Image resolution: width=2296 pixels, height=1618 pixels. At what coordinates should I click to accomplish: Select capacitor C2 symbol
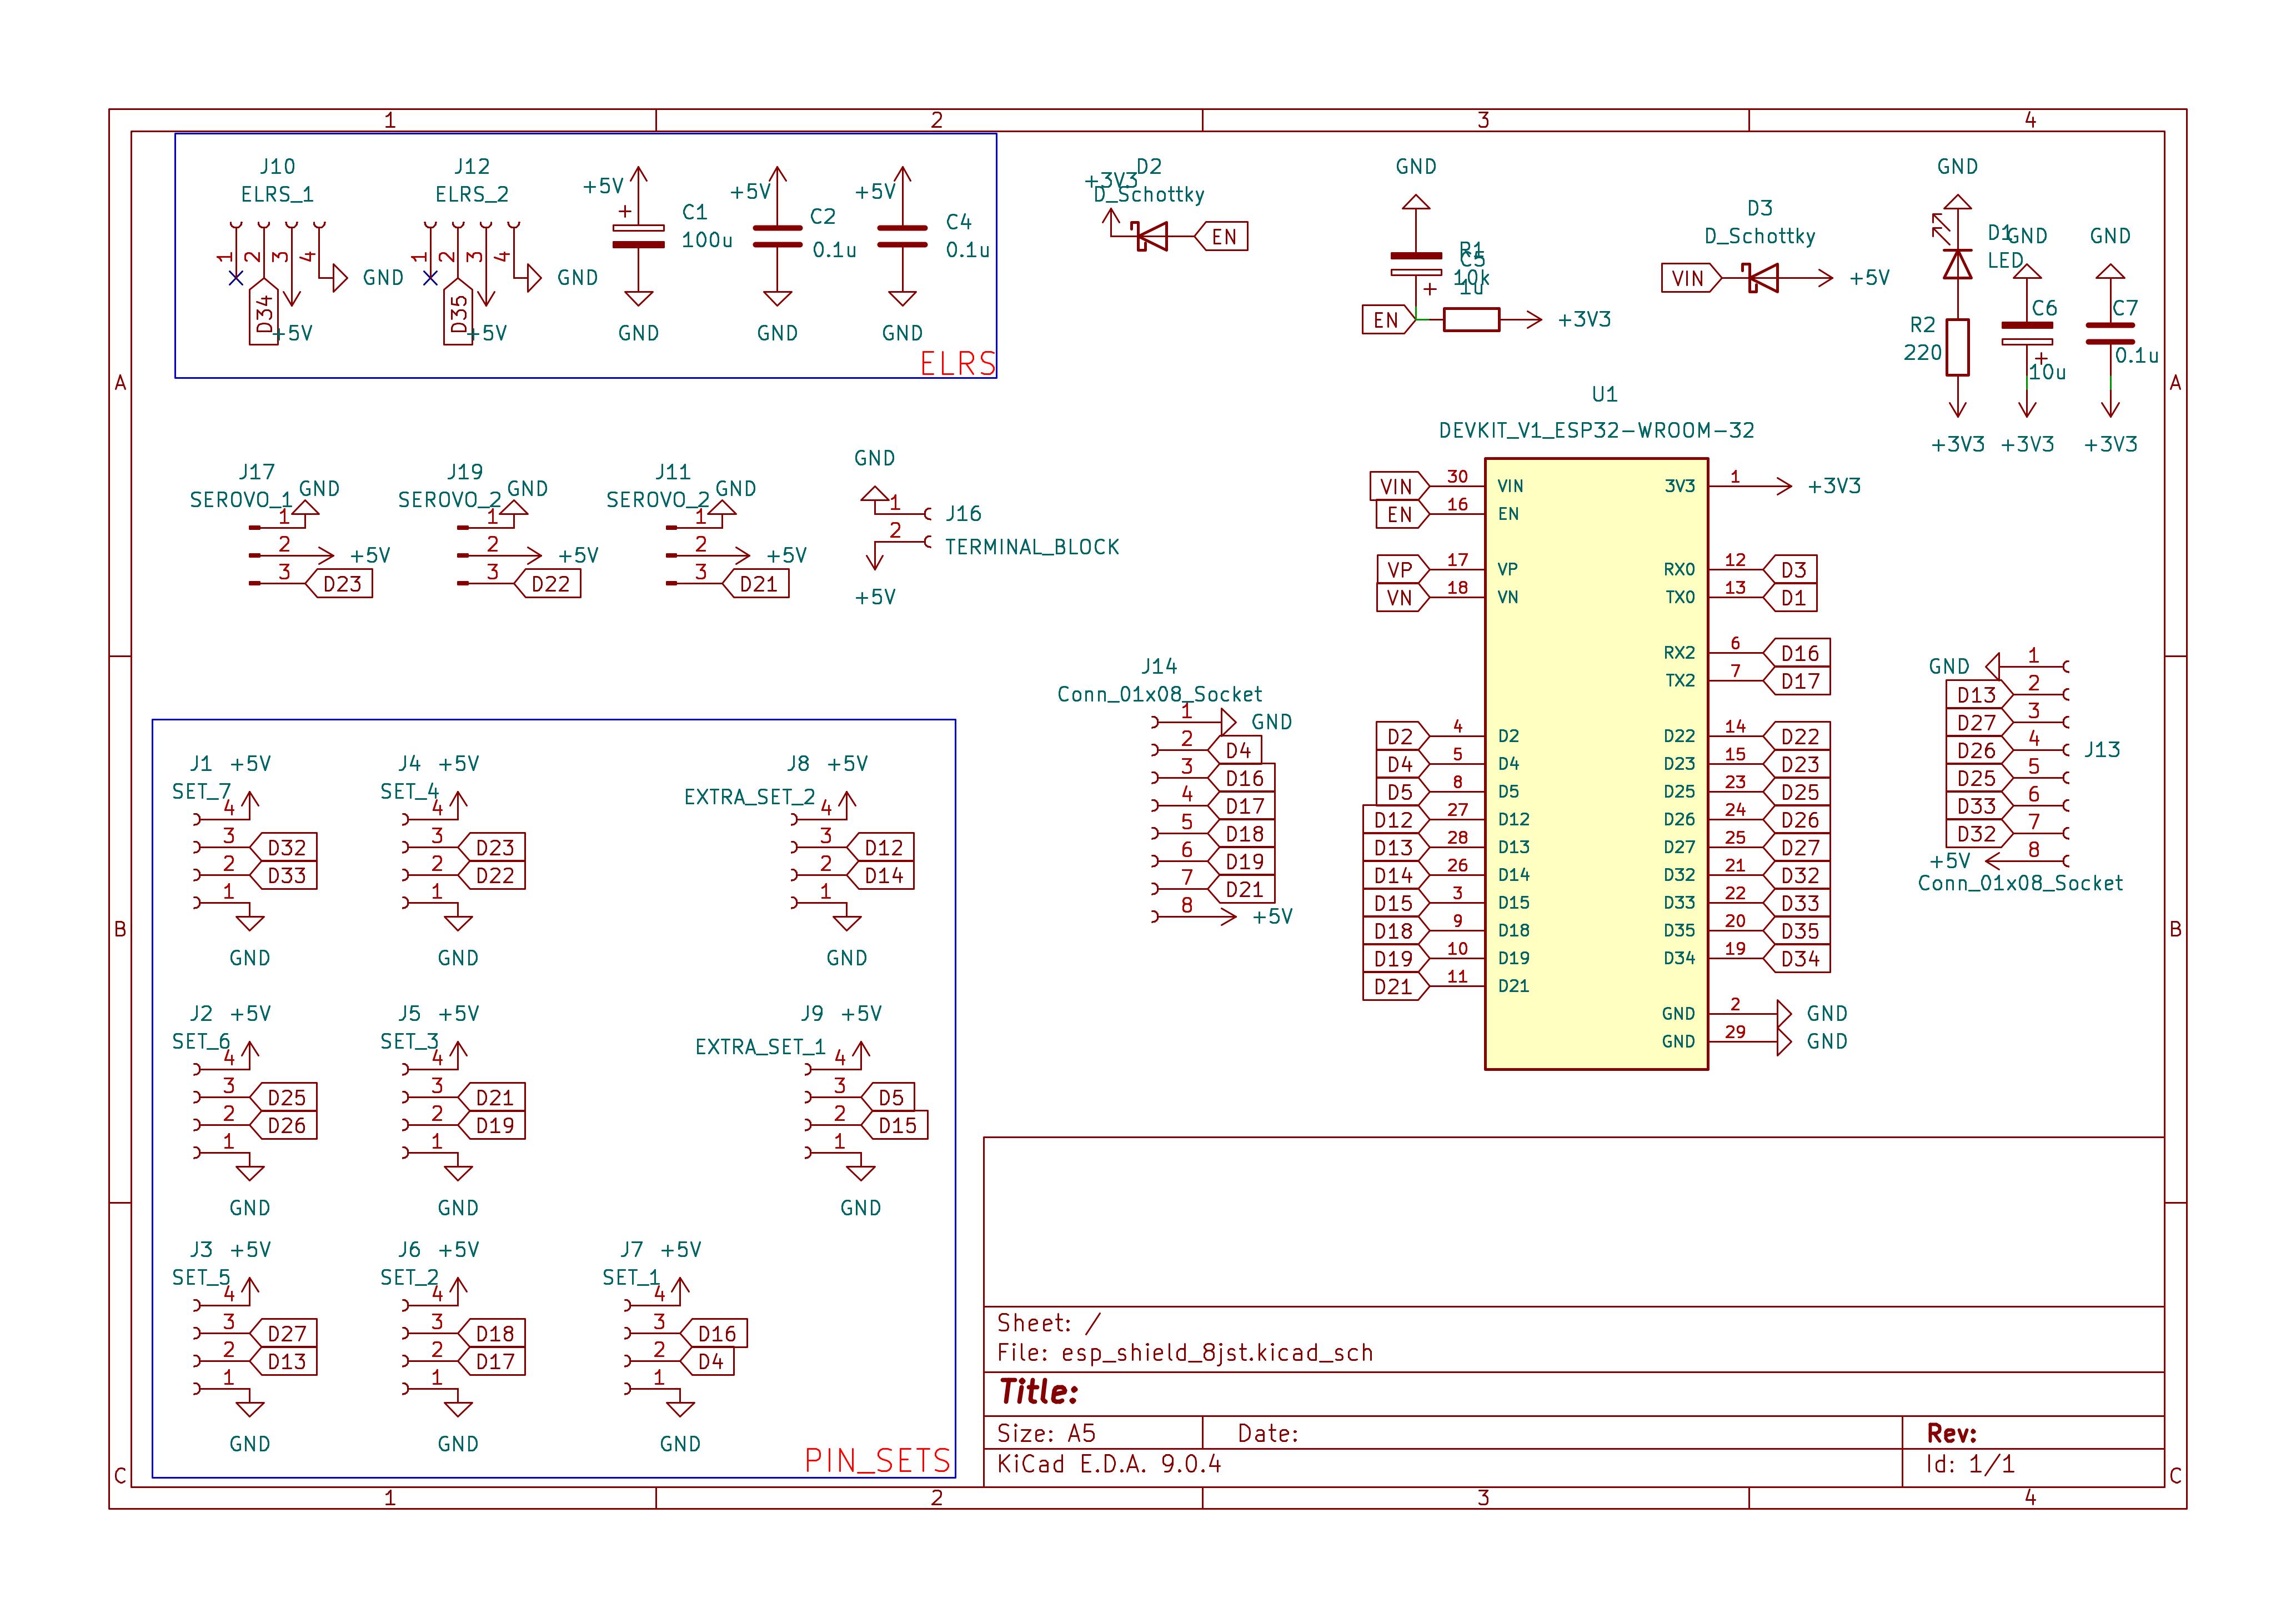click(777, 236)
